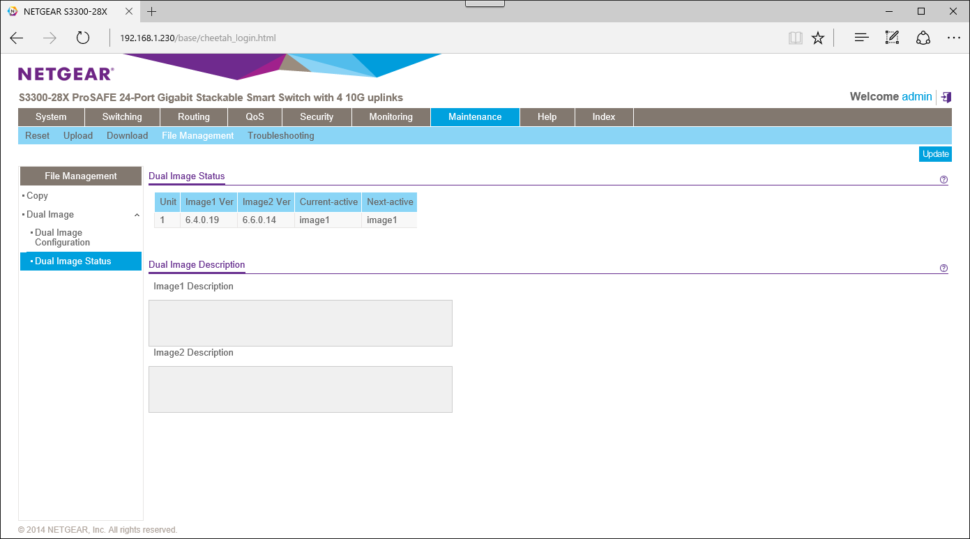Open help for Dual Image Description section
Viewport: 970px width, 539px height.
pyautogui.click(x=944, y=268)
